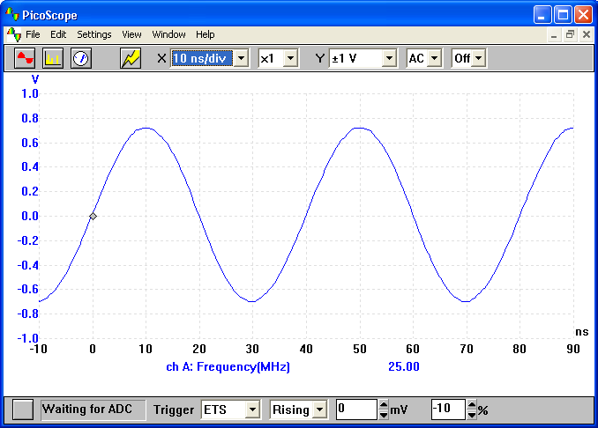Viewport: 598px width, 428px height.
Task: Open the ±1 V voltage range dropdown
Action: [389, 58]
